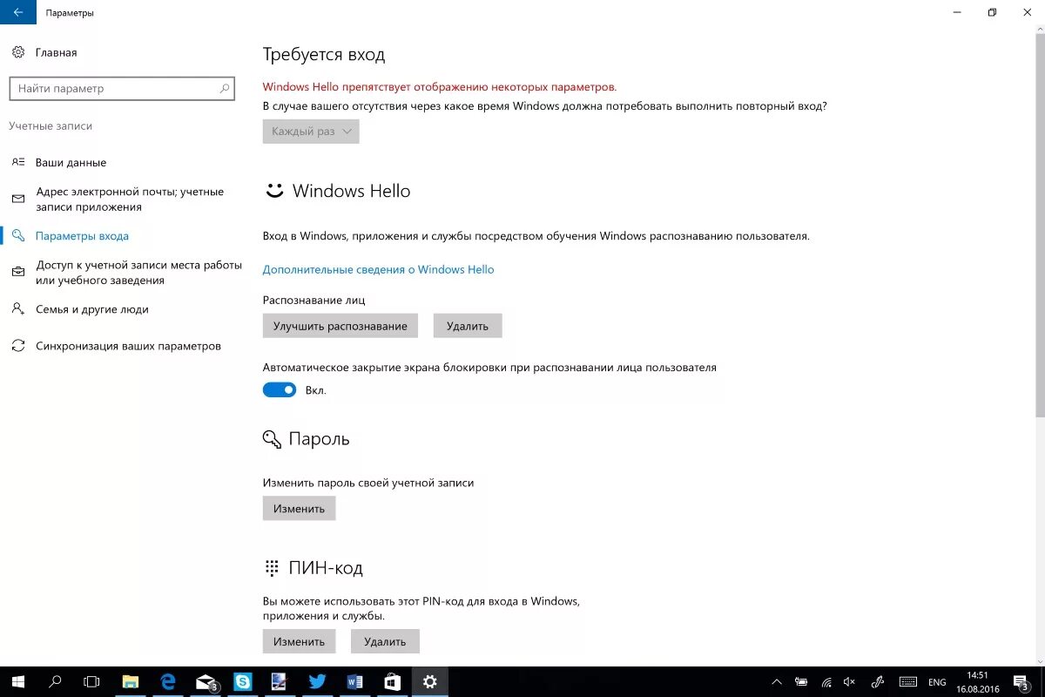Screen dimensions: 1045x697
Task: Open "Главная" in Settings sidebar
Action: [x=56, y=52]
